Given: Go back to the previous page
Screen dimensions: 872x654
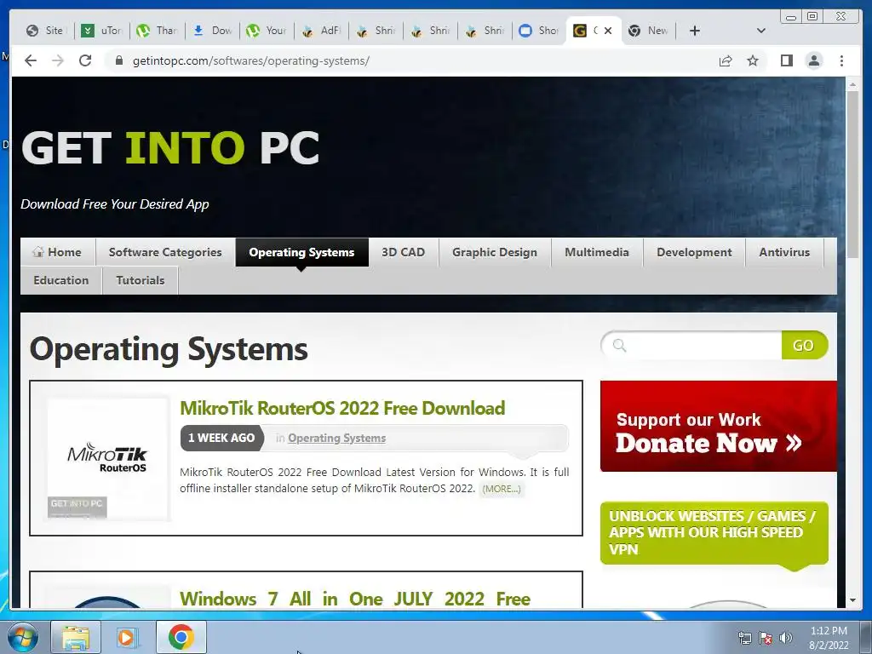Looking at the screenshot, I should pyautogui.click(x=31, y=60).
